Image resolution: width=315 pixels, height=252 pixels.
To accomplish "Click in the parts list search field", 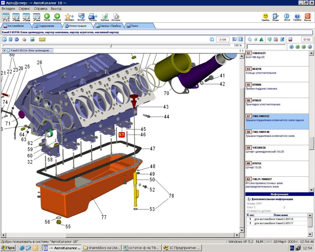I will pos(266,47).
